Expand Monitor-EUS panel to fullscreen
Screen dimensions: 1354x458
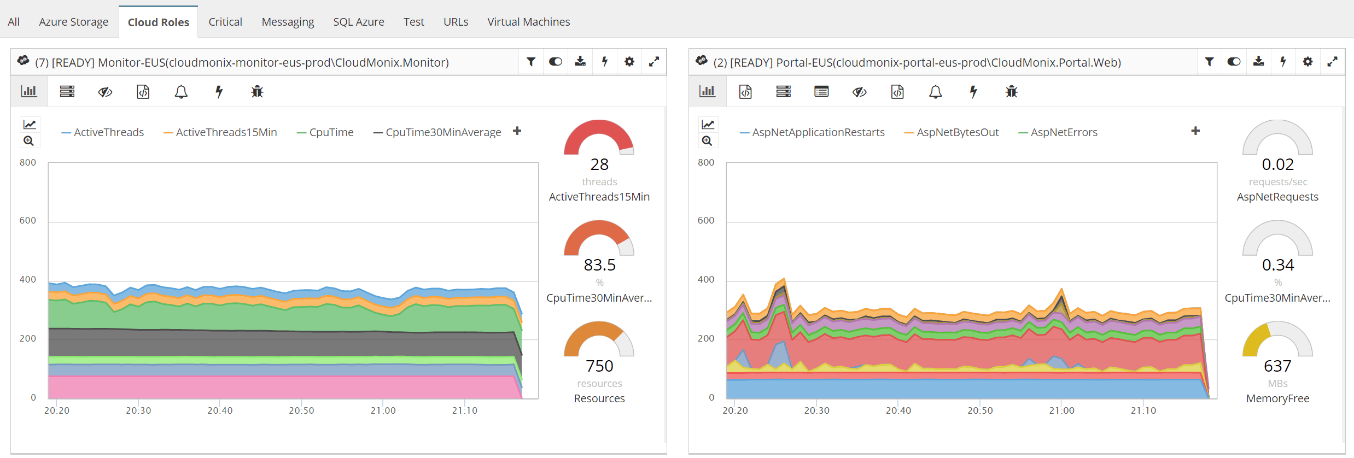(x=654, y=62)
